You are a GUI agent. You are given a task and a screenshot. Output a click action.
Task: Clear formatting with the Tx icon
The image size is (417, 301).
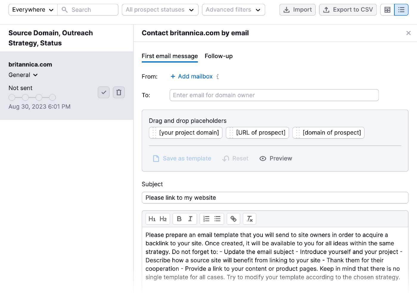(250, 219)
